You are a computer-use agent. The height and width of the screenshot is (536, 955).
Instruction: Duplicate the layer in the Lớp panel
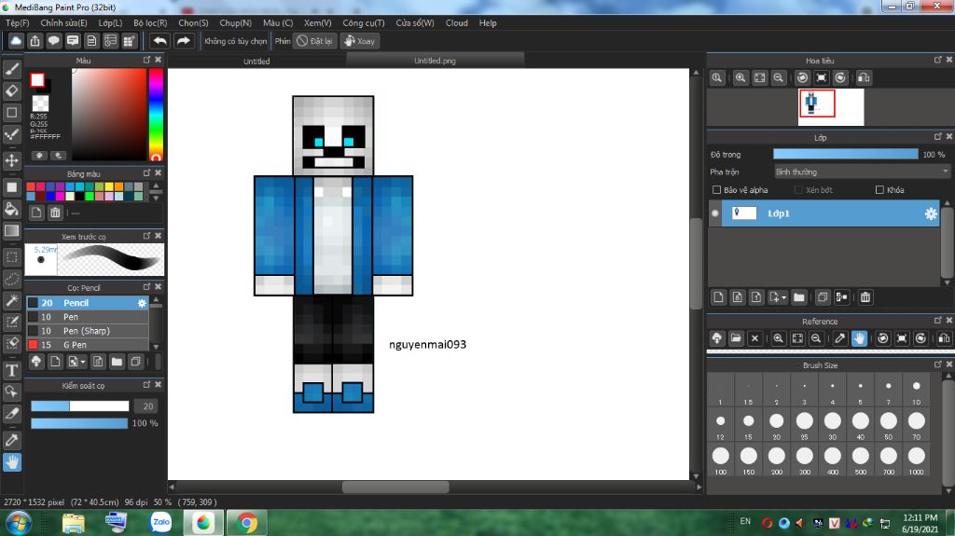coord(823,297)
